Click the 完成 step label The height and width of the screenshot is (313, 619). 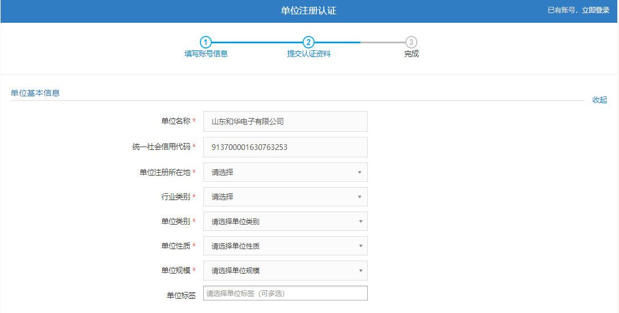[x=411, y=54]
